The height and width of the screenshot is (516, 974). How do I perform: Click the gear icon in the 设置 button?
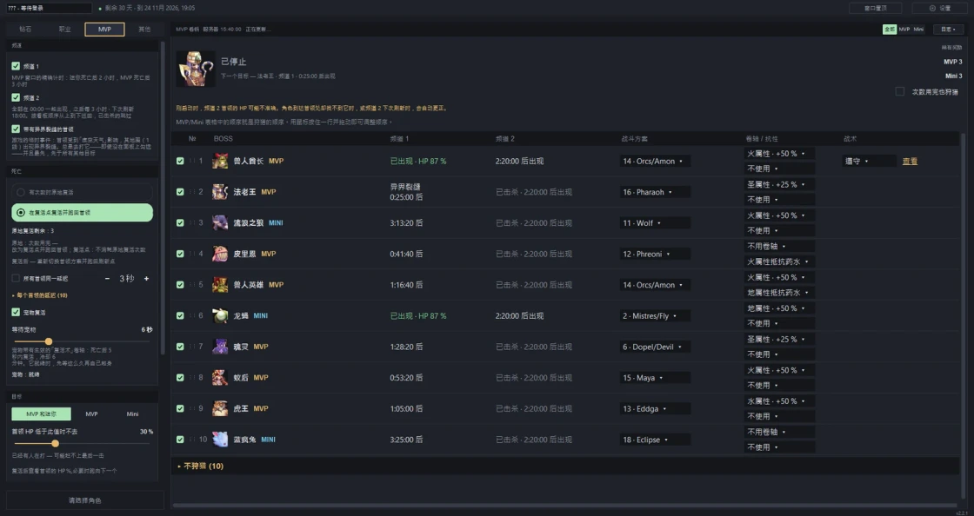[x=931, y=8]
